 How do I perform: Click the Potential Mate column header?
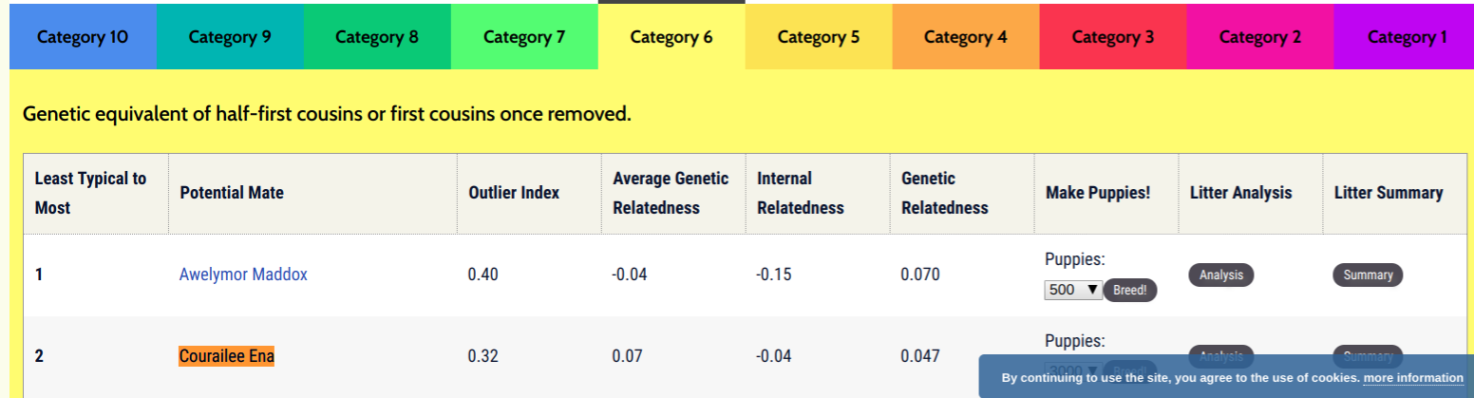click(232, 193)
